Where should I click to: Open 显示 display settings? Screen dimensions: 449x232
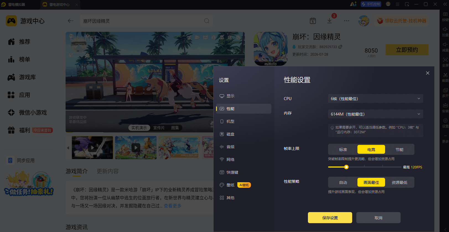click(x=244, y=96)
